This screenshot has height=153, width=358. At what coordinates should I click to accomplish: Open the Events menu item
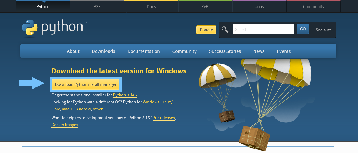click(284, 51)
